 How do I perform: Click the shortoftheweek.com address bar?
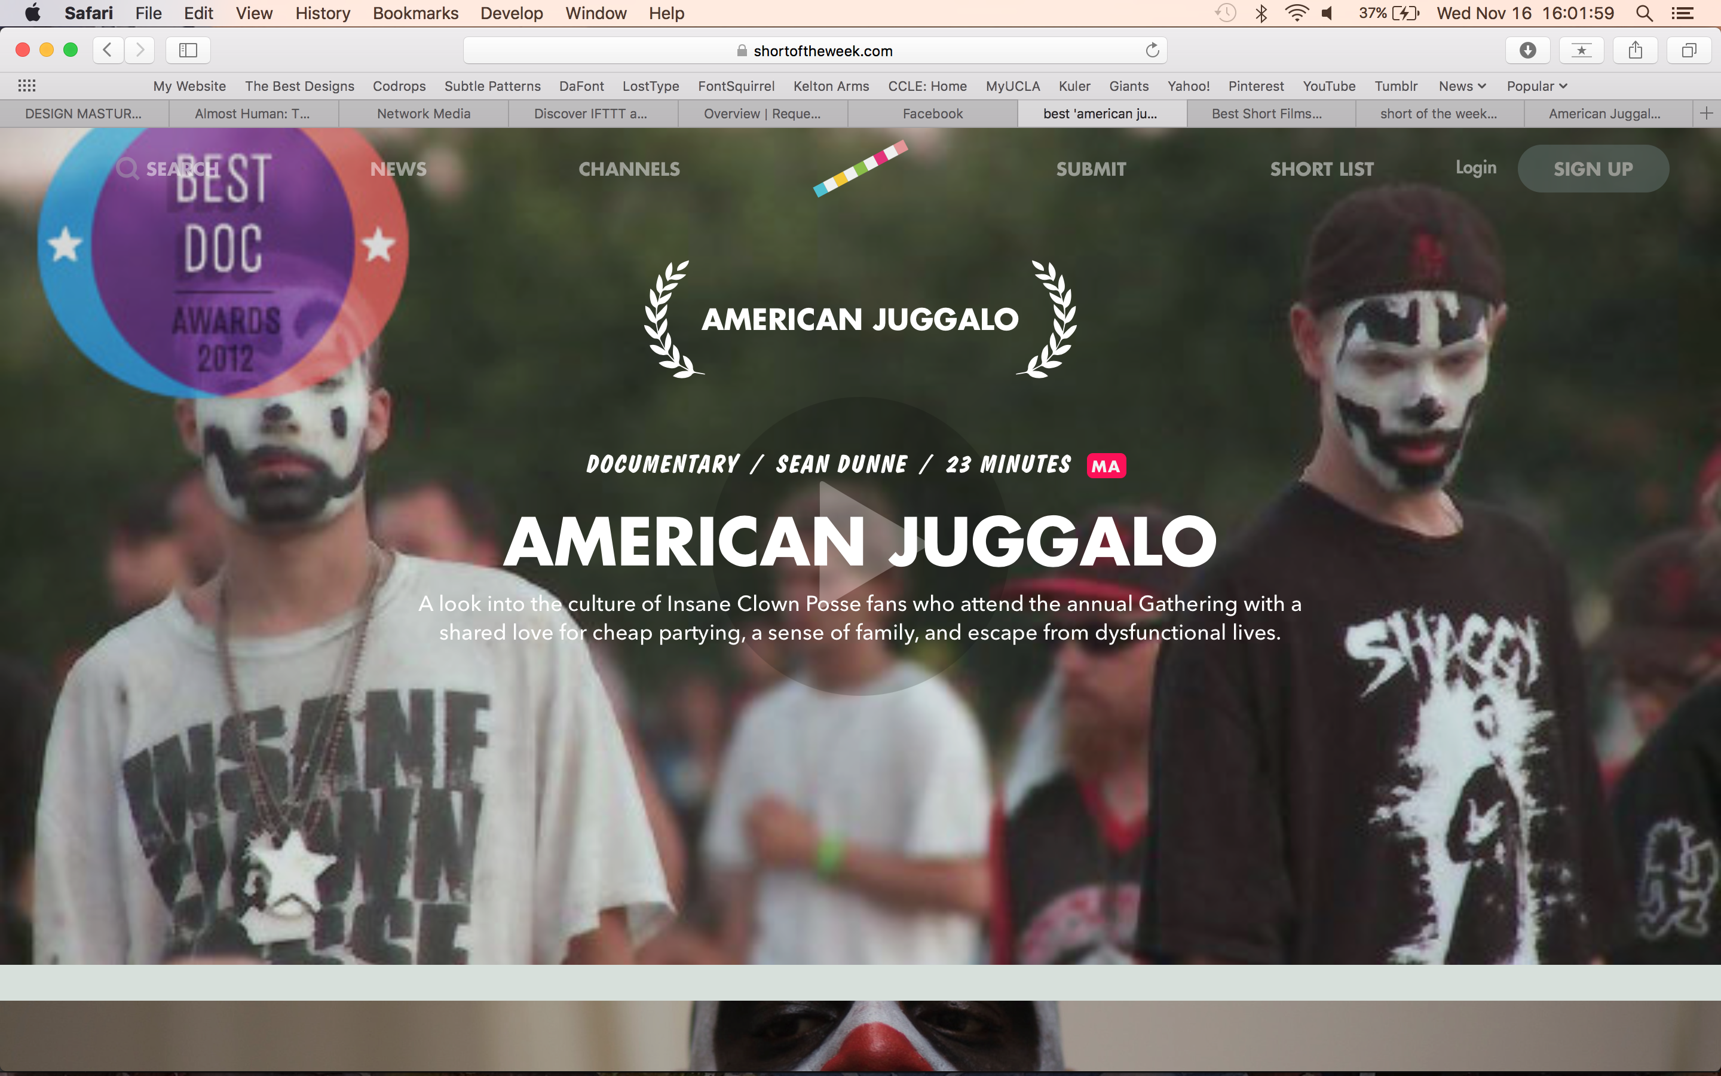tap(815, 51)
